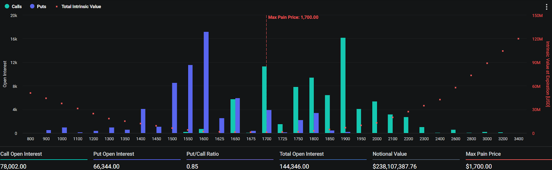This screenshot has height=170, width=552.
Task: Open the three-dot chart options menu
Action: click(x=546, y=7)
